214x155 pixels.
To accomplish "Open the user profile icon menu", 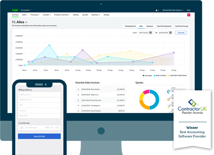I will (x=157, y=10).
